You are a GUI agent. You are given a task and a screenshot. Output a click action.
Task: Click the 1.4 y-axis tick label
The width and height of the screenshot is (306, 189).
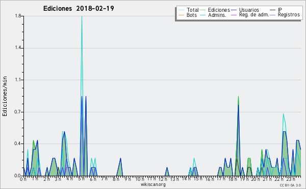pyautogui.click(x=18, y=48)
